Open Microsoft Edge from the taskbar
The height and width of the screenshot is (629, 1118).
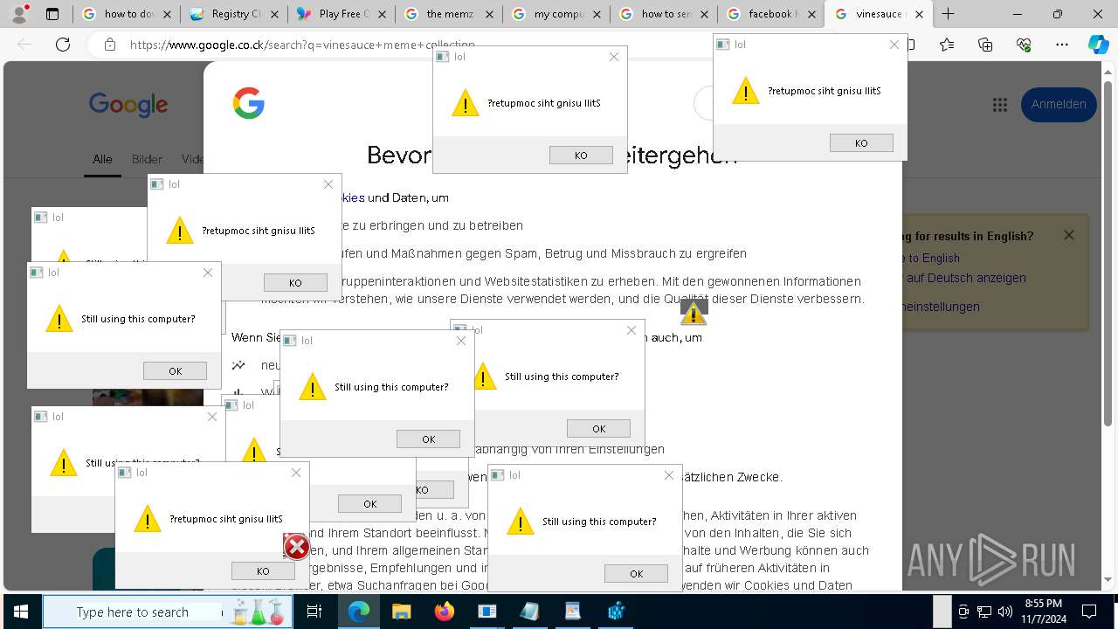359,612
